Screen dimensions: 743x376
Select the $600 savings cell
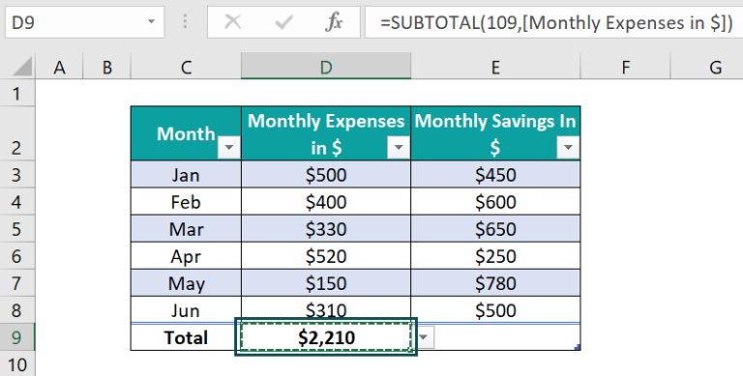[495, 202]
